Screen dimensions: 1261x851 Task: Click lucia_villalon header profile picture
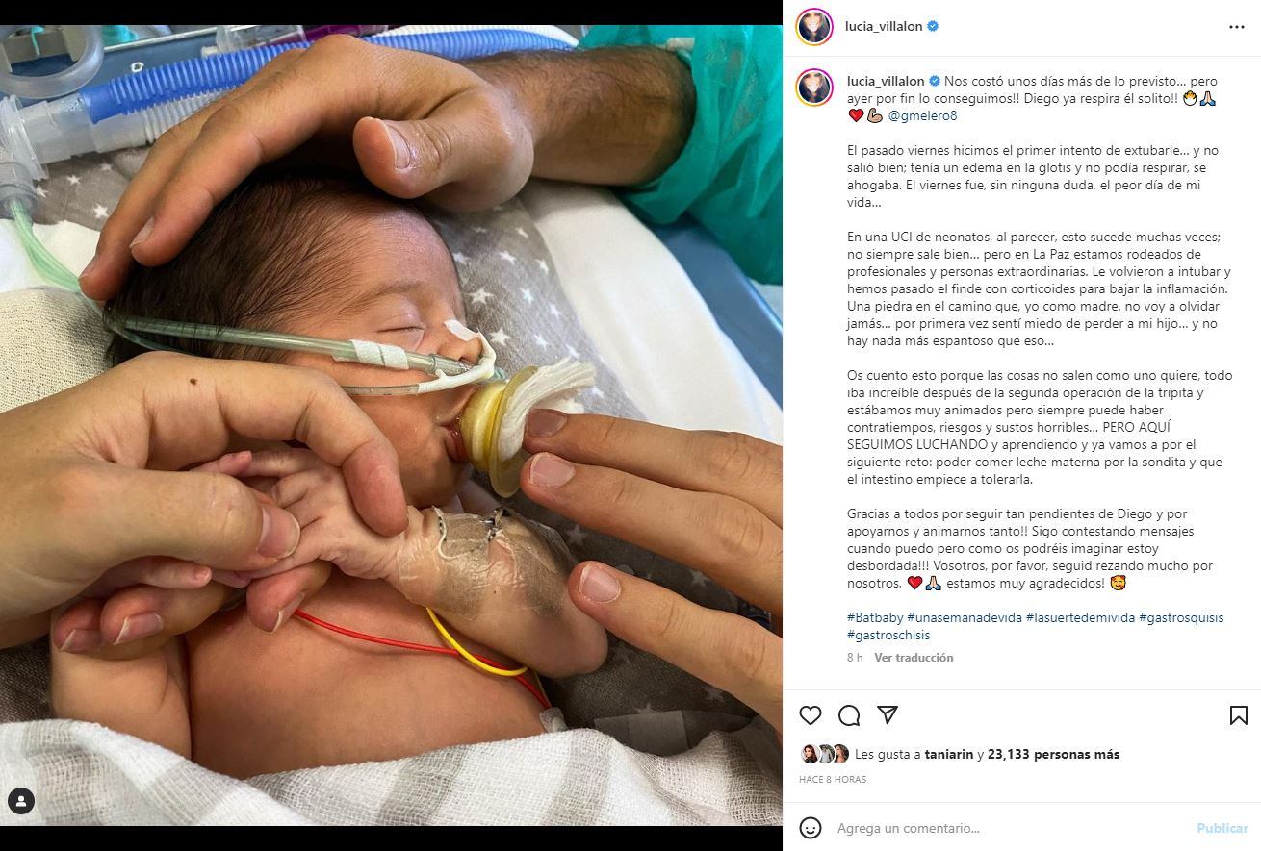814,27
